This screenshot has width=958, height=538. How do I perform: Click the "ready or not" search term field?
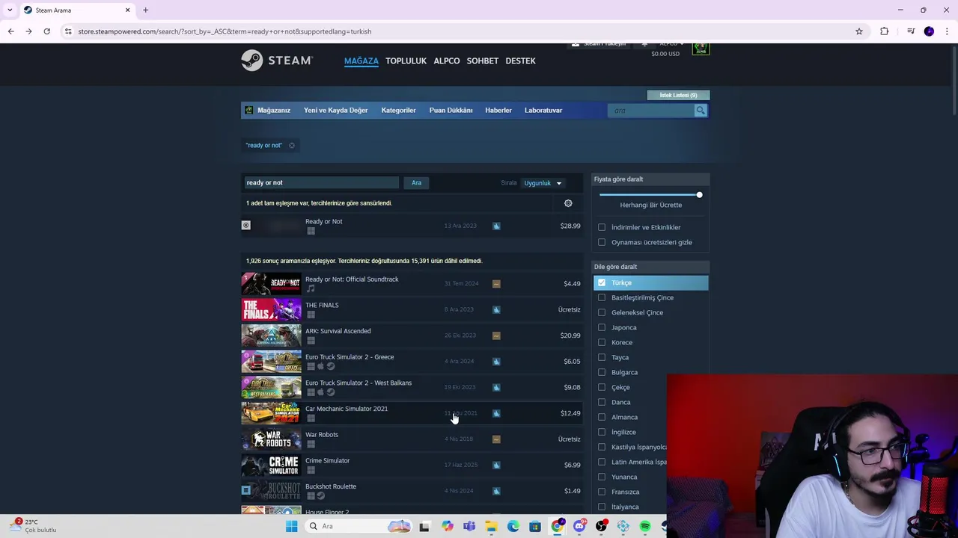(322, 183)
